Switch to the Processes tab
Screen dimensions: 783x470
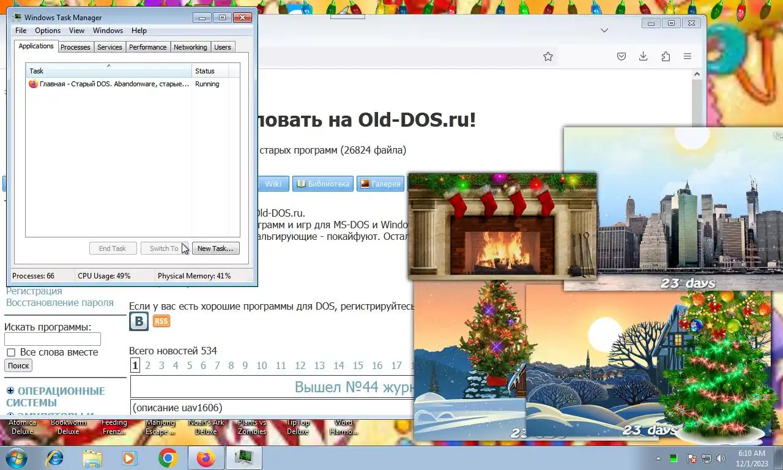(75, 47)
